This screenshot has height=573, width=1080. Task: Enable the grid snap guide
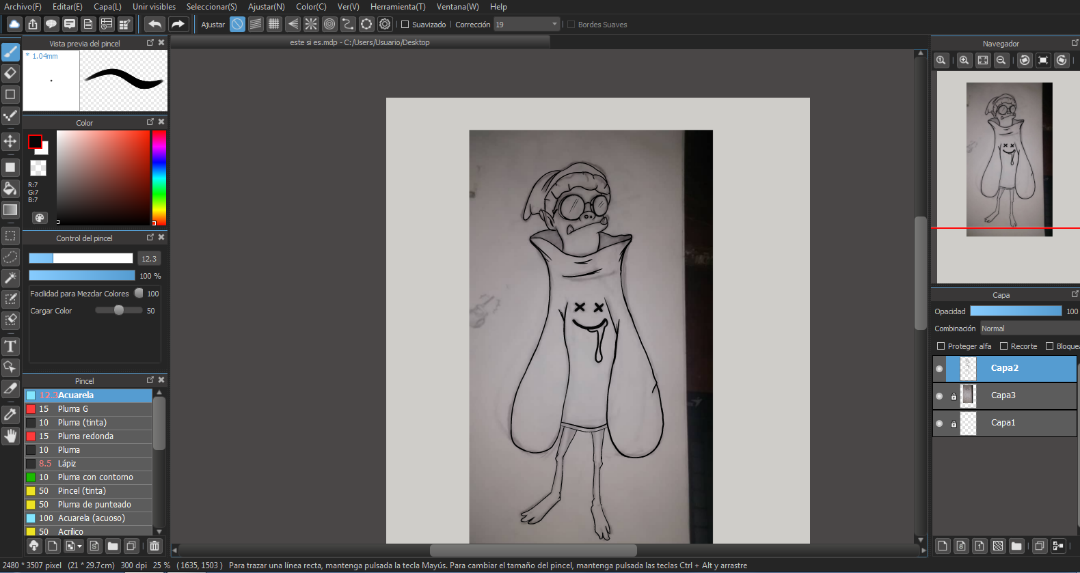point(274,25)
